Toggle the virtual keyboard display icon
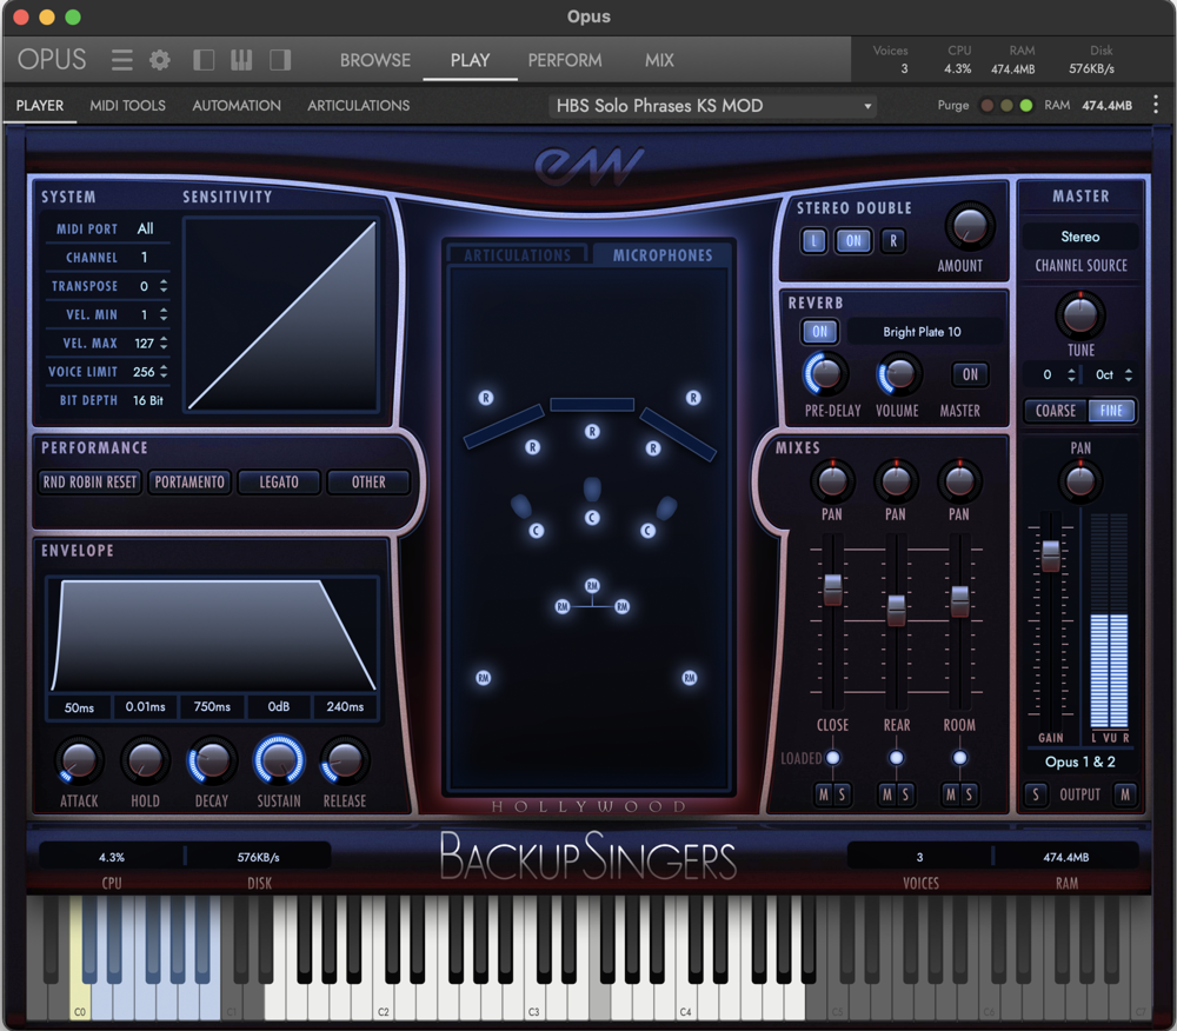 tap(242, 59)
